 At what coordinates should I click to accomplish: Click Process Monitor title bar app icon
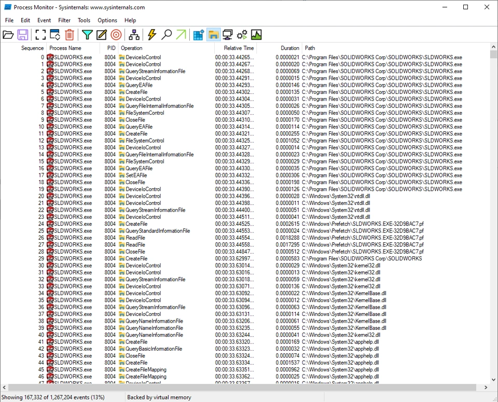coord(8,7)
